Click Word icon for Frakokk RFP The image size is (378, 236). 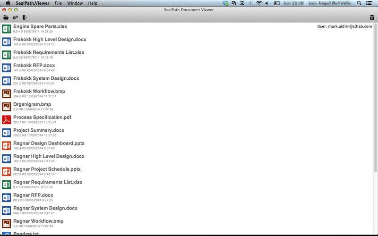coord(7,68)
